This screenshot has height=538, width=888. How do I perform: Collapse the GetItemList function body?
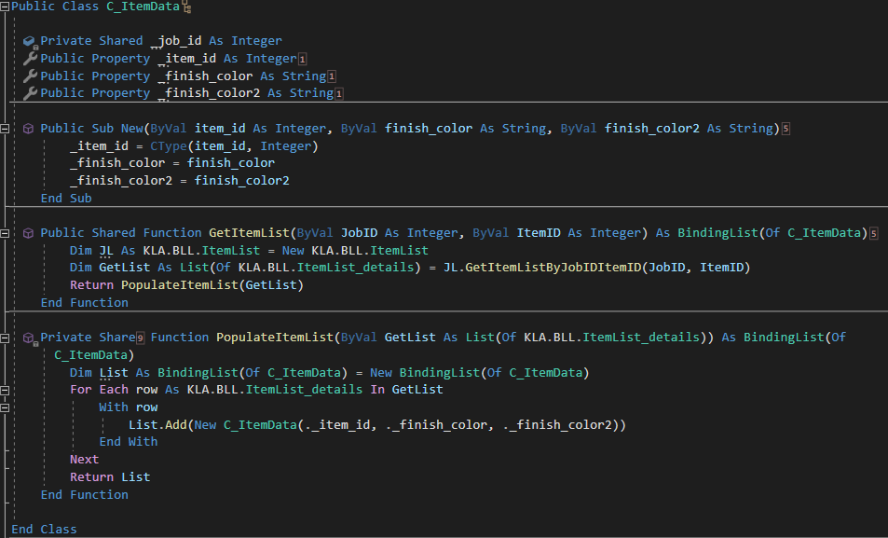[5, 232]
